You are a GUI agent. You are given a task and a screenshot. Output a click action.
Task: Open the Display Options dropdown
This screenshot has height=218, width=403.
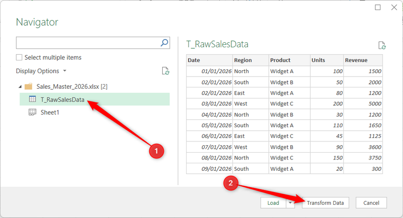point(41,71)
